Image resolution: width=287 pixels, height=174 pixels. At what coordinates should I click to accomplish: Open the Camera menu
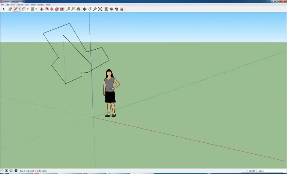(19, 5)
